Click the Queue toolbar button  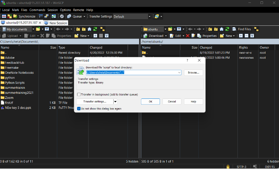pos(75,16)
